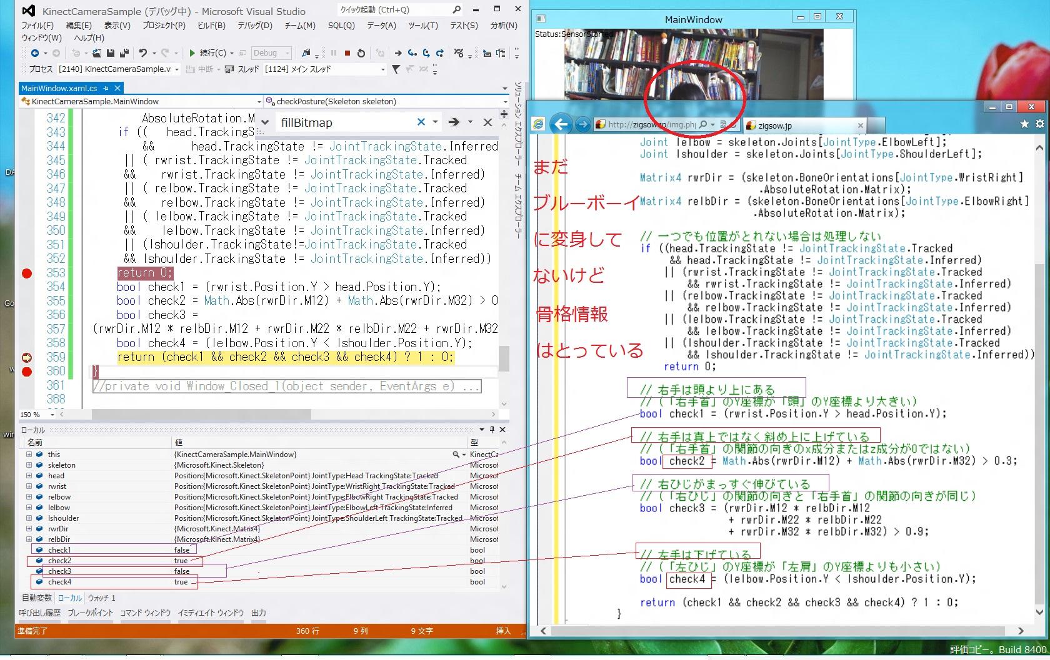Click the Navigate Backward blue arrow icon
The height and width of the screenshot is (660, 1050).
pos(35,53)
